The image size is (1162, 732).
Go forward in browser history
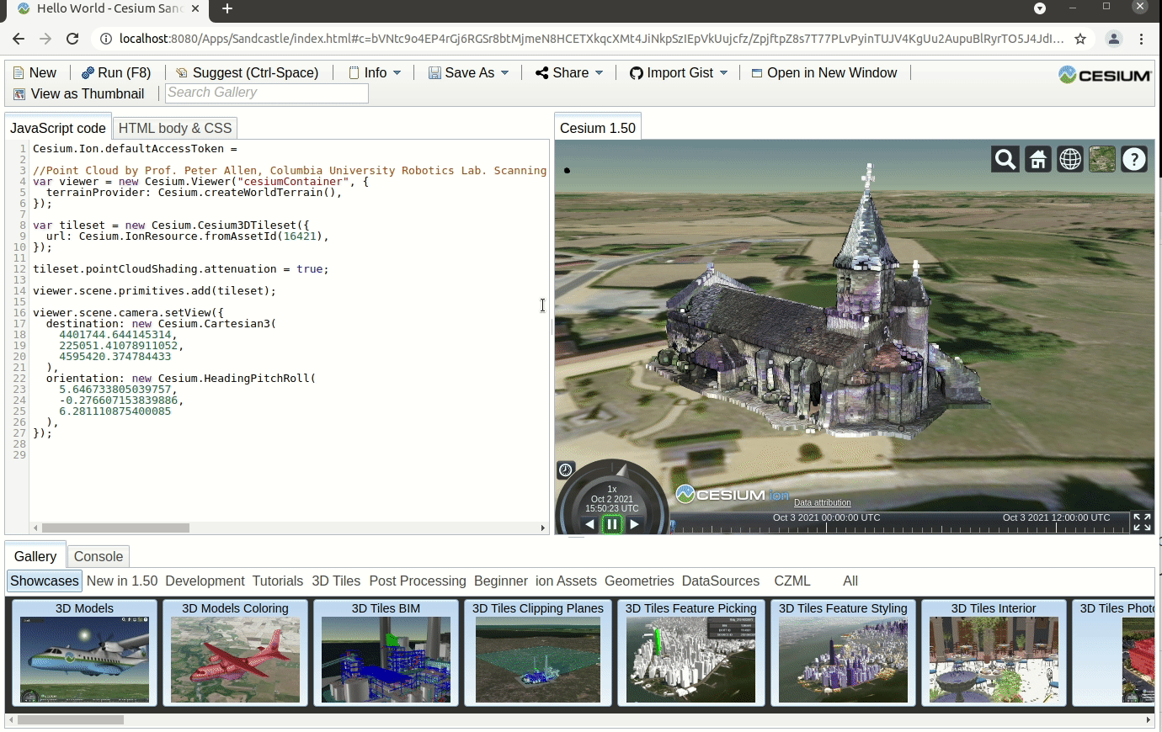point(45,39)
